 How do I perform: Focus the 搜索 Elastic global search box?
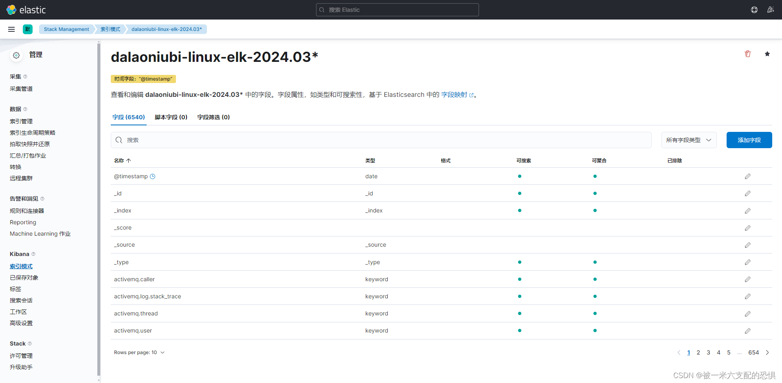tap(398, 10)
